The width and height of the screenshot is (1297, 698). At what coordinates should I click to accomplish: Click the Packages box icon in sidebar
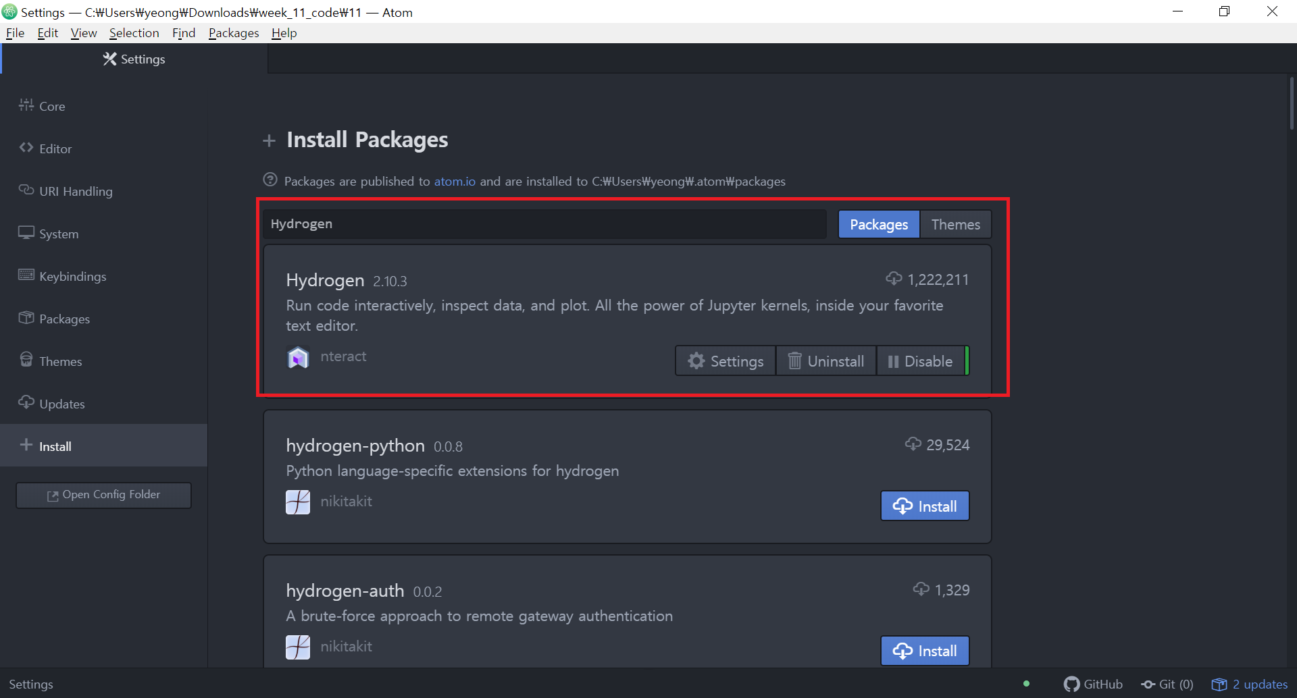pyautogui.click(x=26, y=317)
